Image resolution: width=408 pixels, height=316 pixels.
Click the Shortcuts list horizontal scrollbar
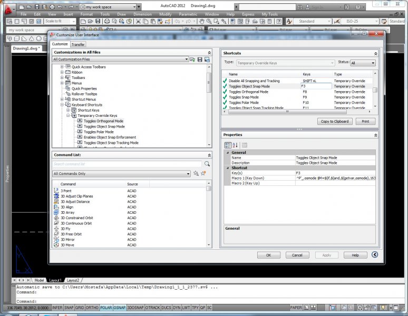coord(287,112)
